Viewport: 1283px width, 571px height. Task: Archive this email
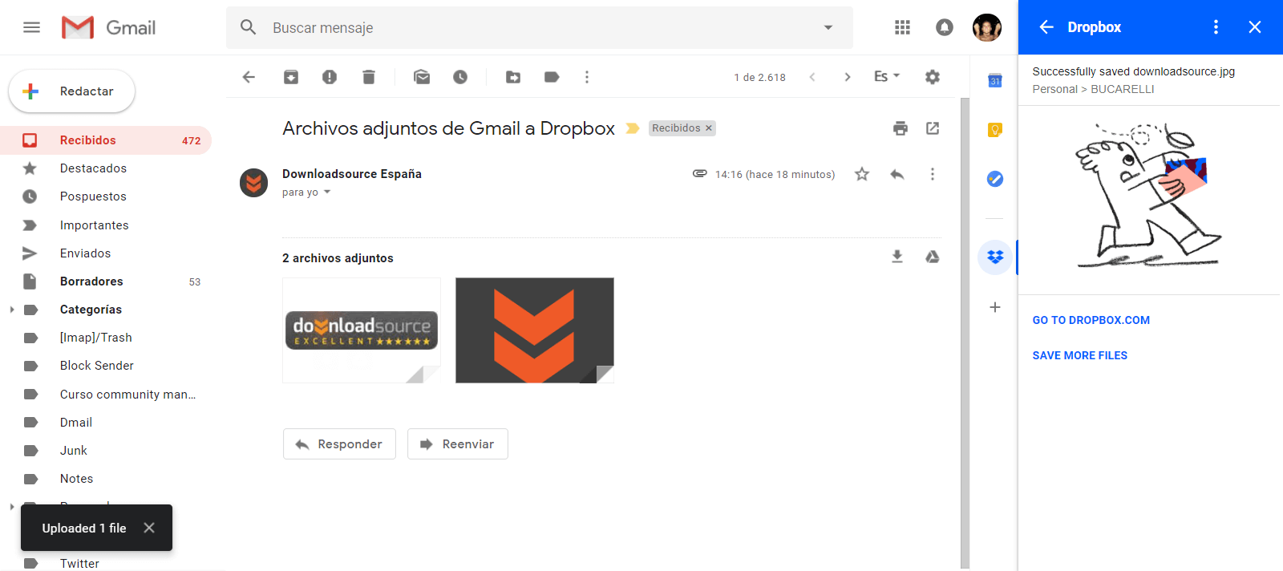pos(291,77)
